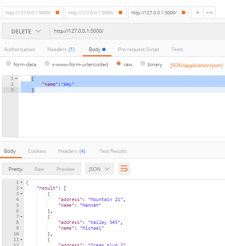The width and height of the screenshot is (225, 246).
Task: Click the request URL input field
Action: click(137, 31)
